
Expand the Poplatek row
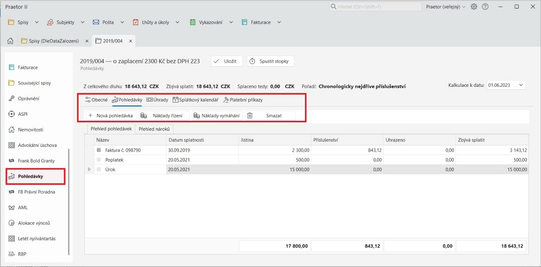point(99,160)
